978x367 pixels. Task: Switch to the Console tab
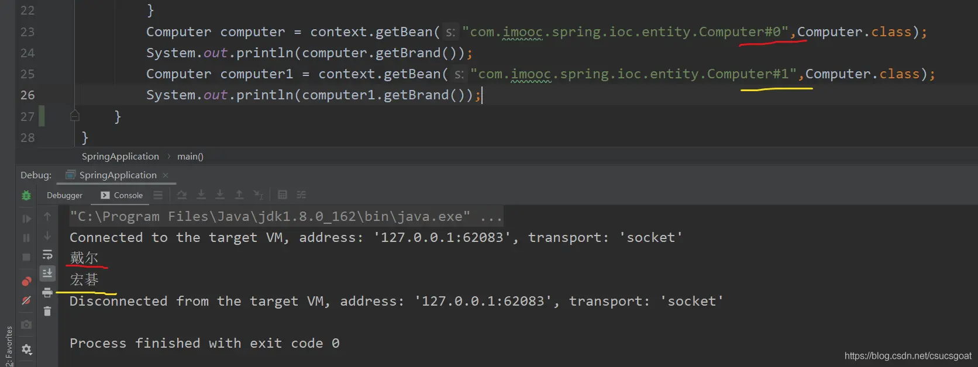tap(122, 195)
